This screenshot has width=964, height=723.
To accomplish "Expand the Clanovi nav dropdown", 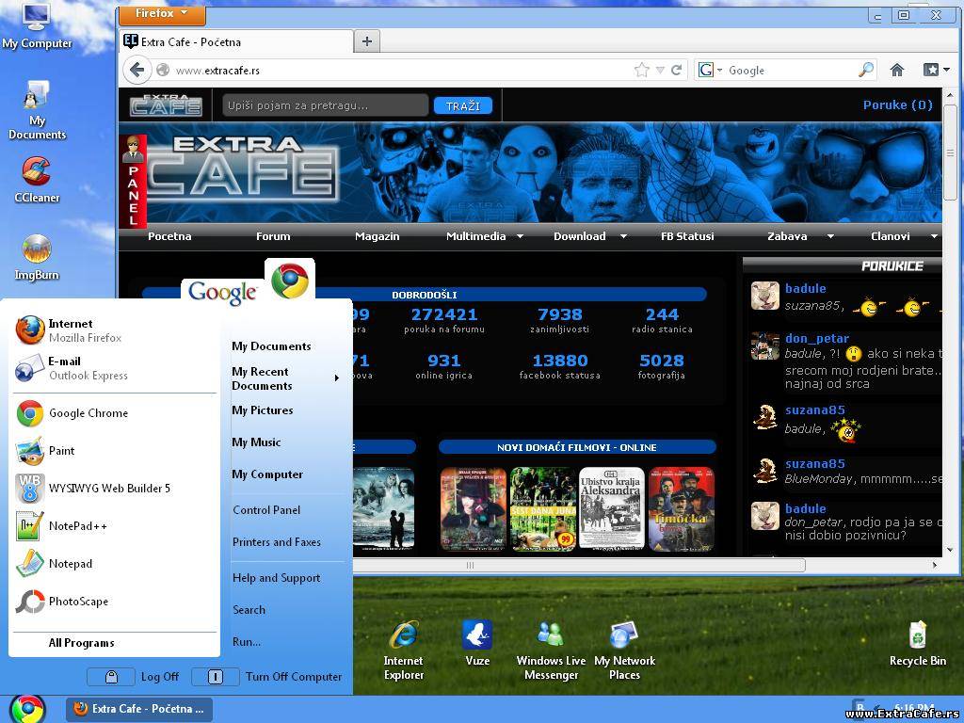I will click(934, 236).
